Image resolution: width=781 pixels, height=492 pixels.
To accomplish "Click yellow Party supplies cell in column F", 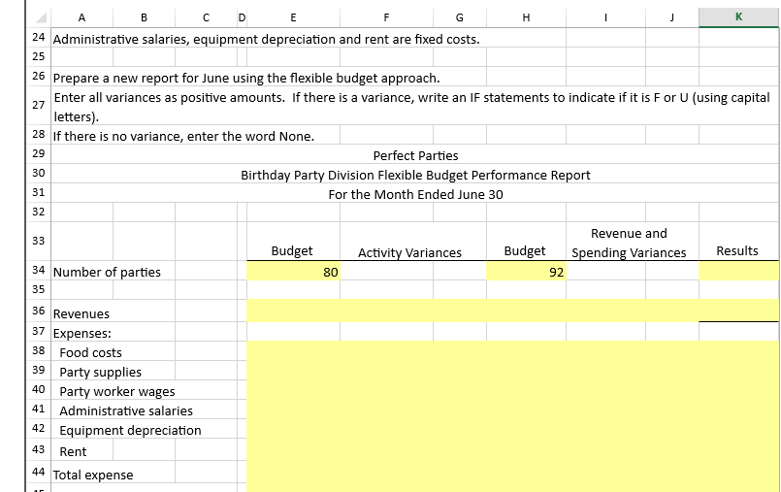I will click(x=386, y=371).
